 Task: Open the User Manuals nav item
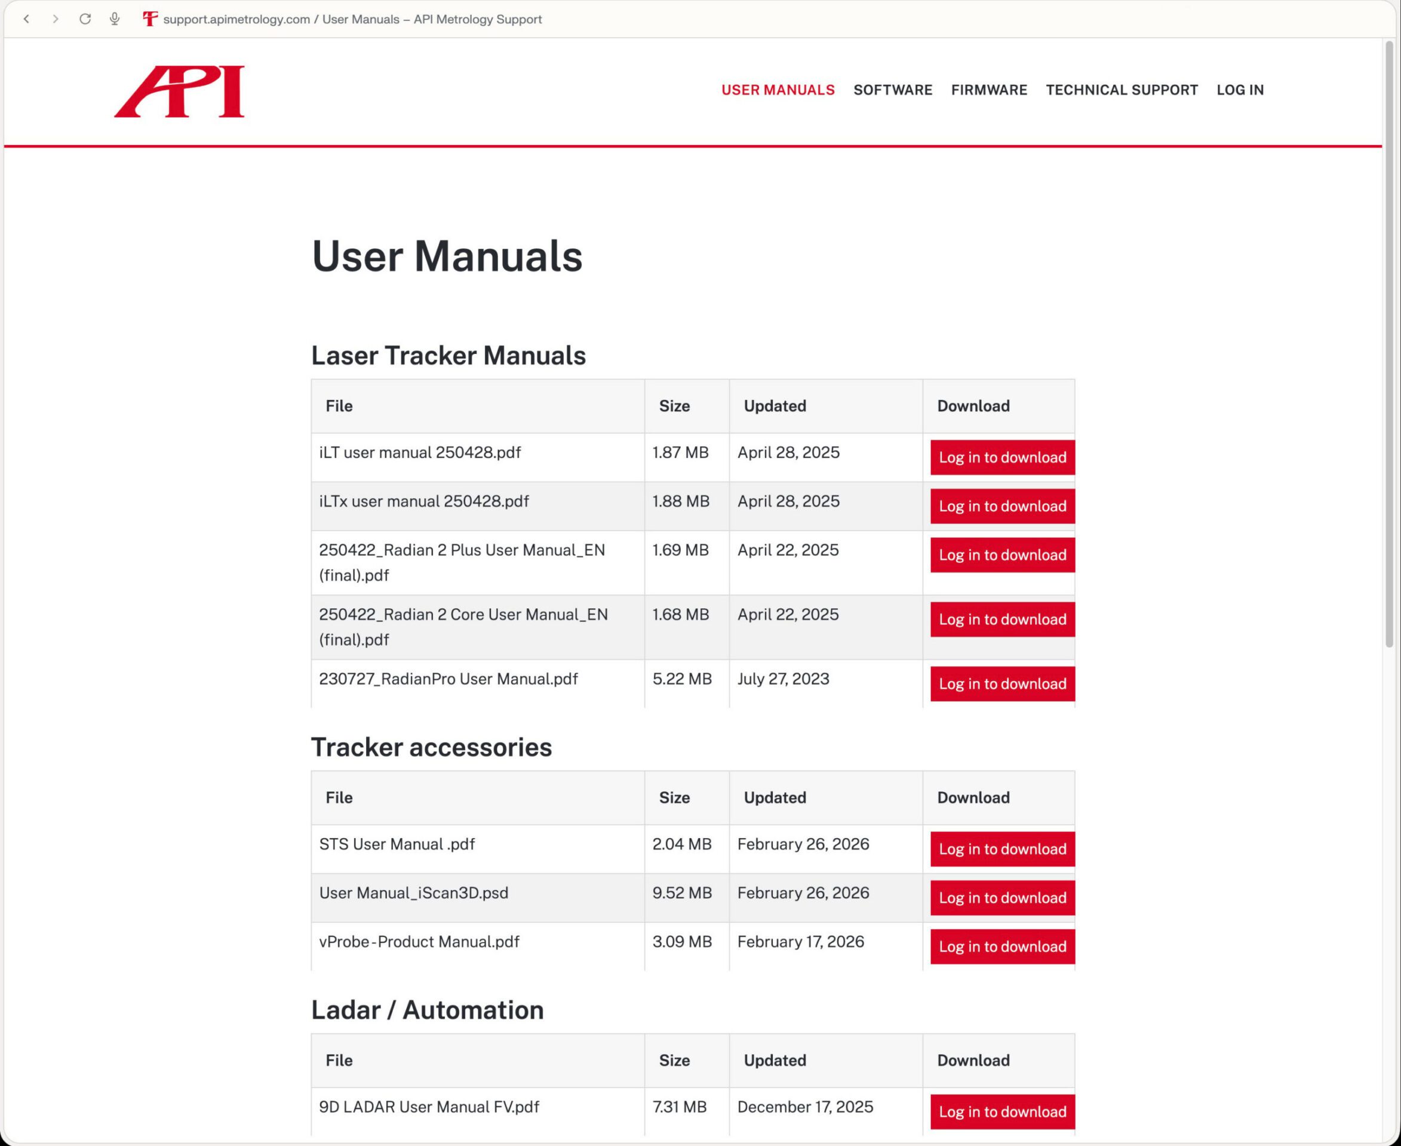(778, 90)
